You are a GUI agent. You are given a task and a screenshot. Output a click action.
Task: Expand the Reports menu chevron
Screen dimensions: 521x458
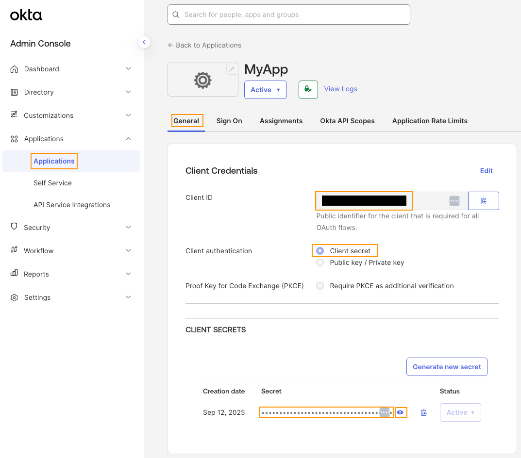[x=128, y=274]
